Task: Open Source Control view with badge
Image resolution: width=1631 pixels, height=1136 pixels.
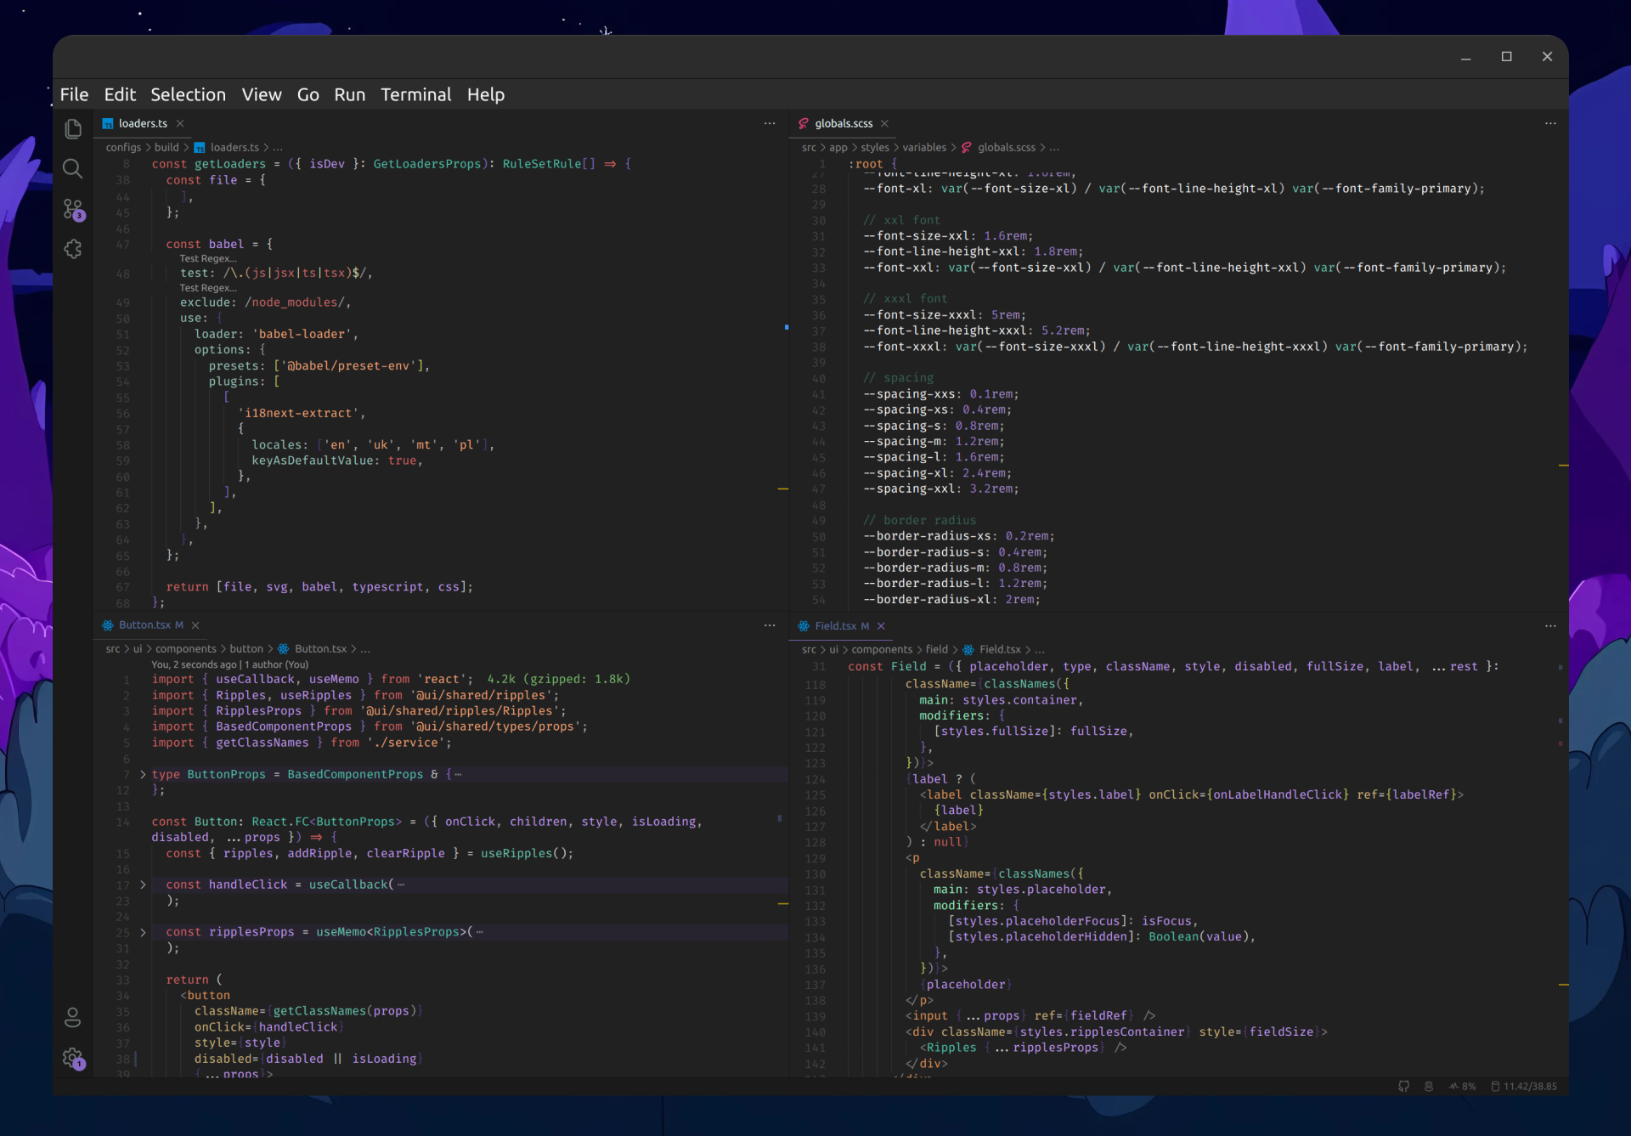Action: pyautogui.click(x=74, y=209)
